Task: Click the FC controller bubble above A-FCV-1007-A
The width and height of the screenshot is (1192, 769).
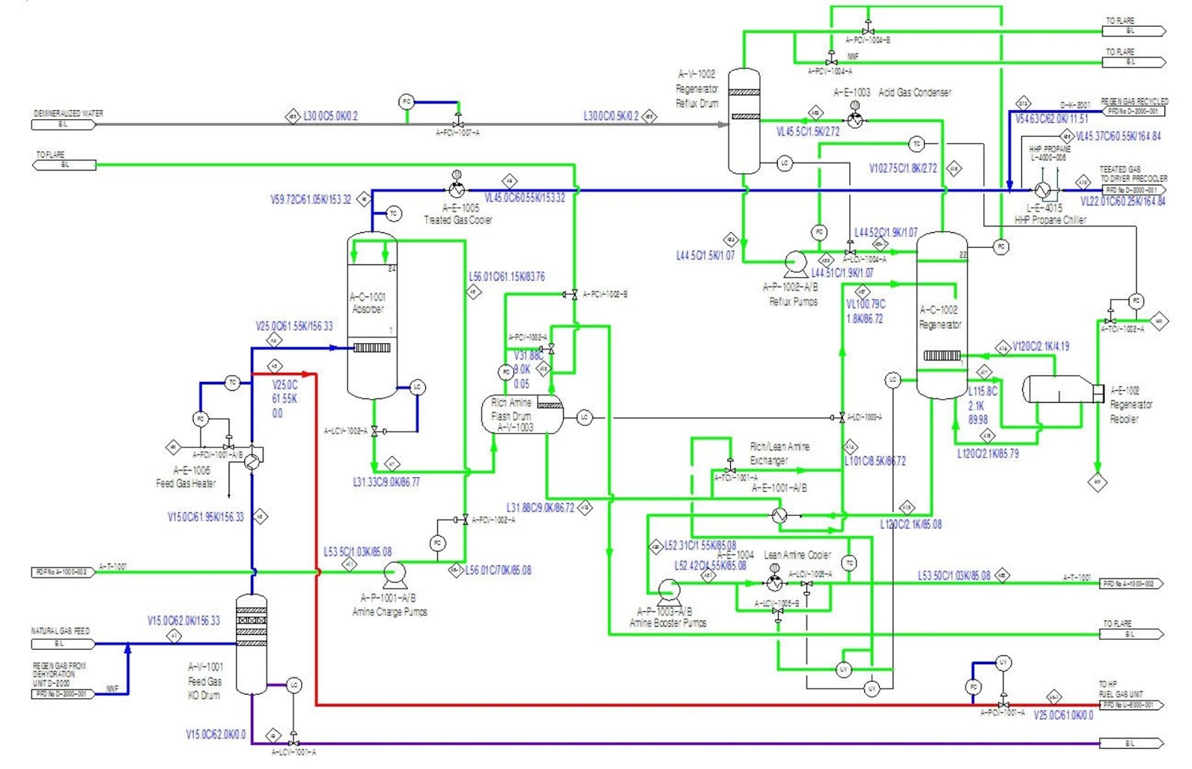Action: tap(406, 101)
